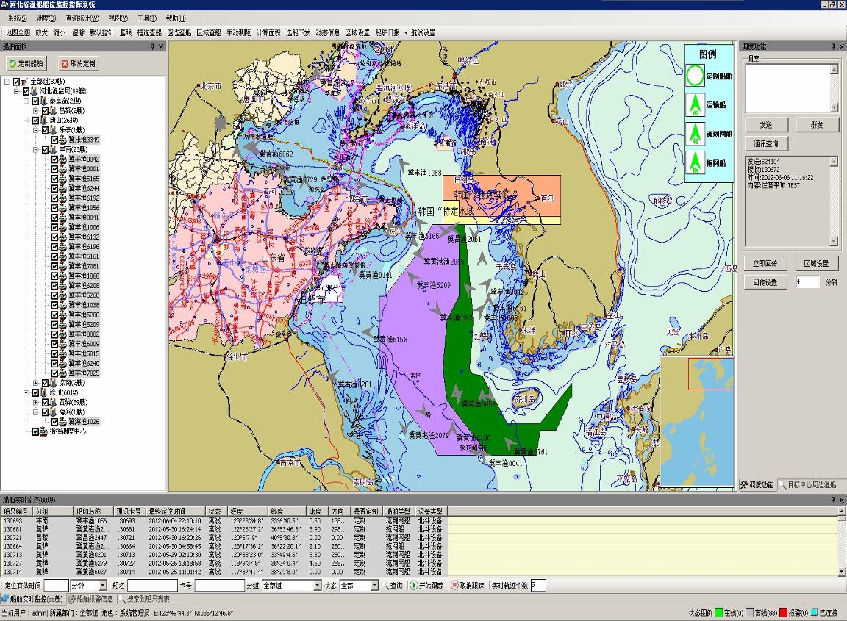Stop tracking with the 取消跟踪 button
This screenshot has height=621, width=847.
tap(468, 586)
